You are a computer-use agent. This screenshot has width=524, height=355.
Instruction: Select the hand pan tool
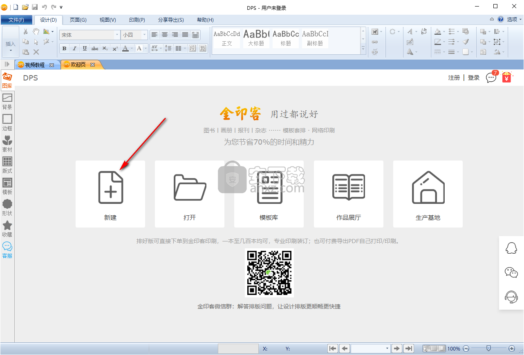tap(36, 31)
